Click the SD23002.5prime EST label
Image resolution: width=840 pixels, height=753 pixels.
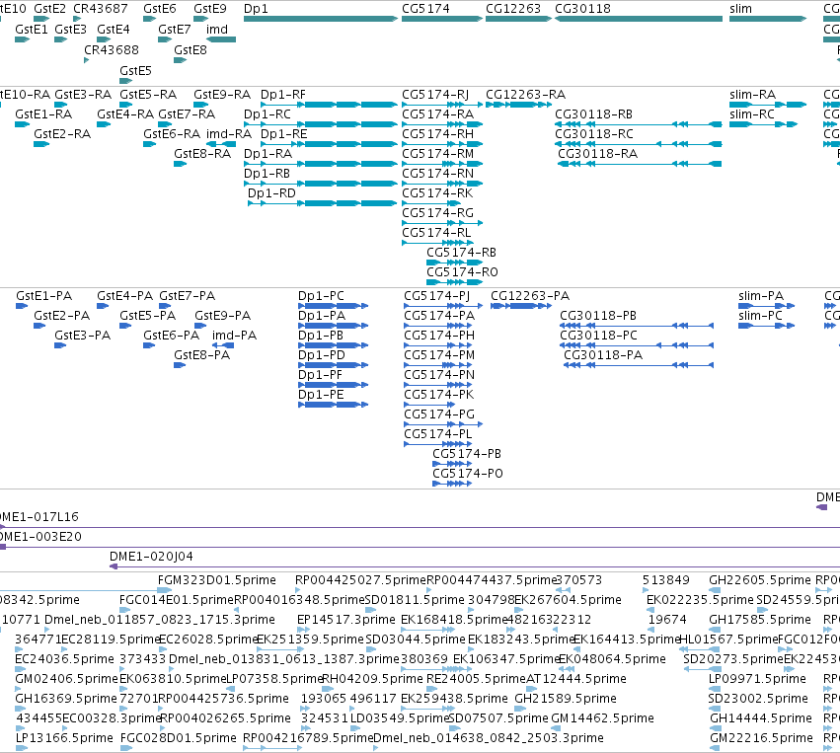[x=757, y=699]
